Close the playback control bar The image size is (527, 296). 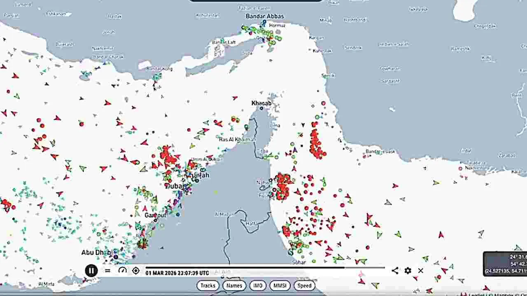click(420, 271)
